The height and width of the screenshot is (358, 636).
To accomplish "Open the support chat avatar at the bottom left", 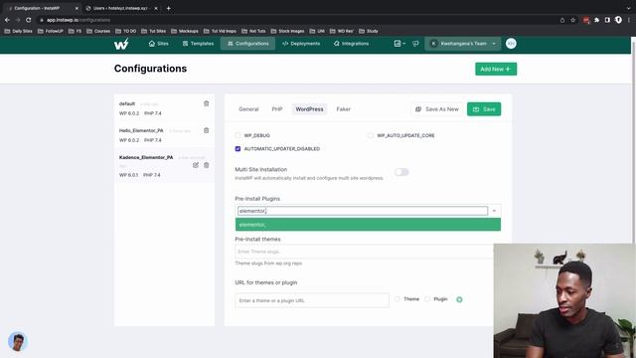I will pyautogui.click(x=18, y=342).
